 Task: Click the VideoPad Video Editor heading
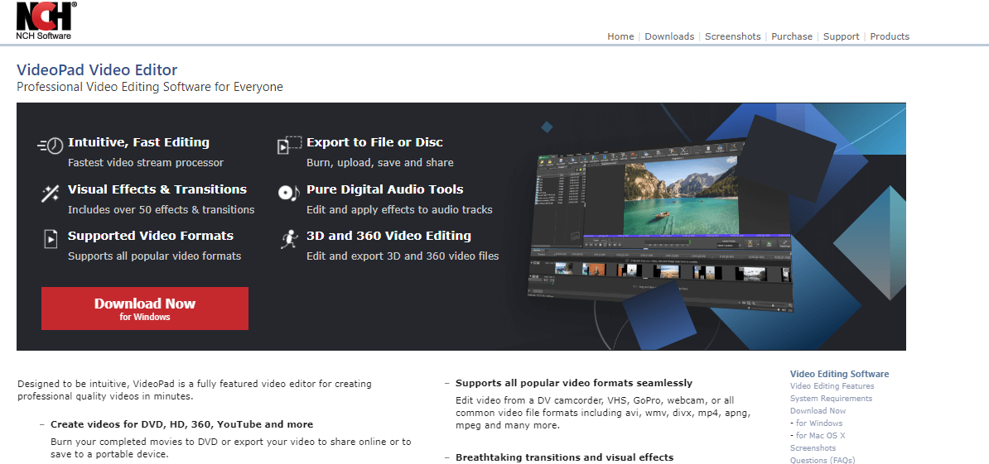click(x=97, y=69)
